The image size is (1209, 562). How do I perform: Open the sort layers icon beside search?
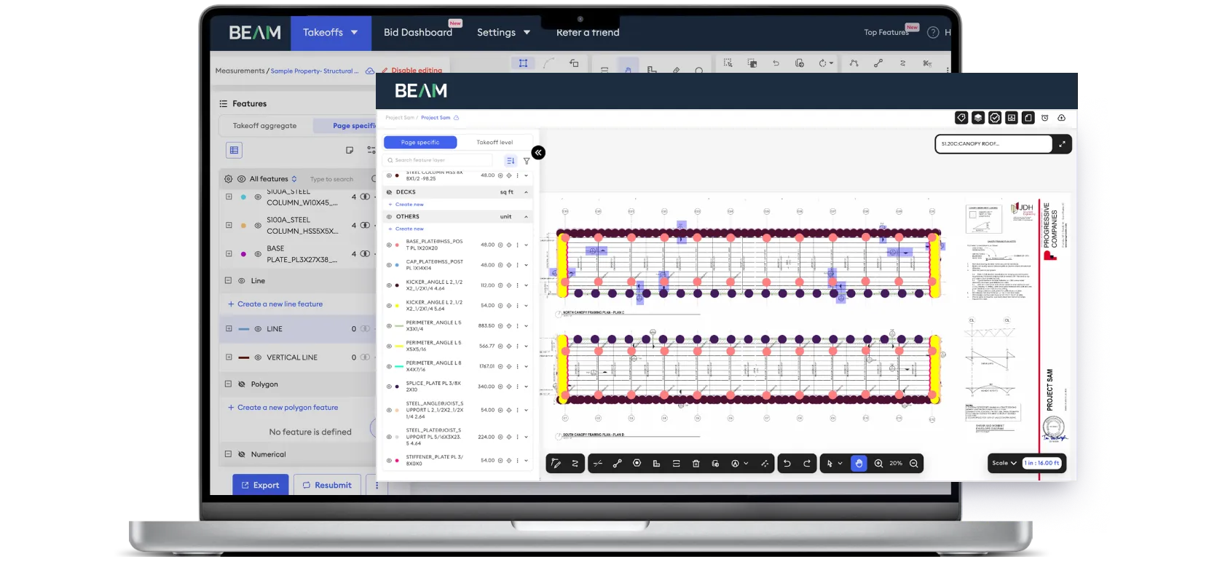(511, 161)
